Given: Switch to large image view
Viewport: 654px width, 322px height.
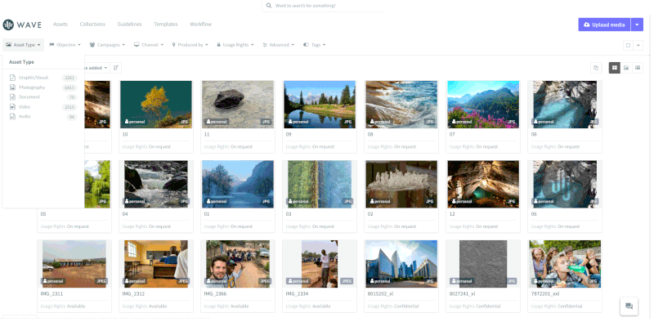Looking at the screenshot, I should coord(626,68).
